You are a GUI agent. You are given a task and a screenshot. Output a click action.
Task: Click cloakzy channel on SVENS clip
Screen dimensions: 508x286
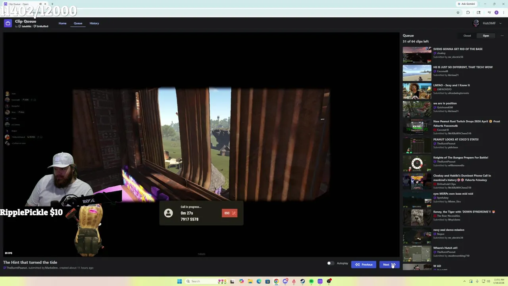[441, 53]
